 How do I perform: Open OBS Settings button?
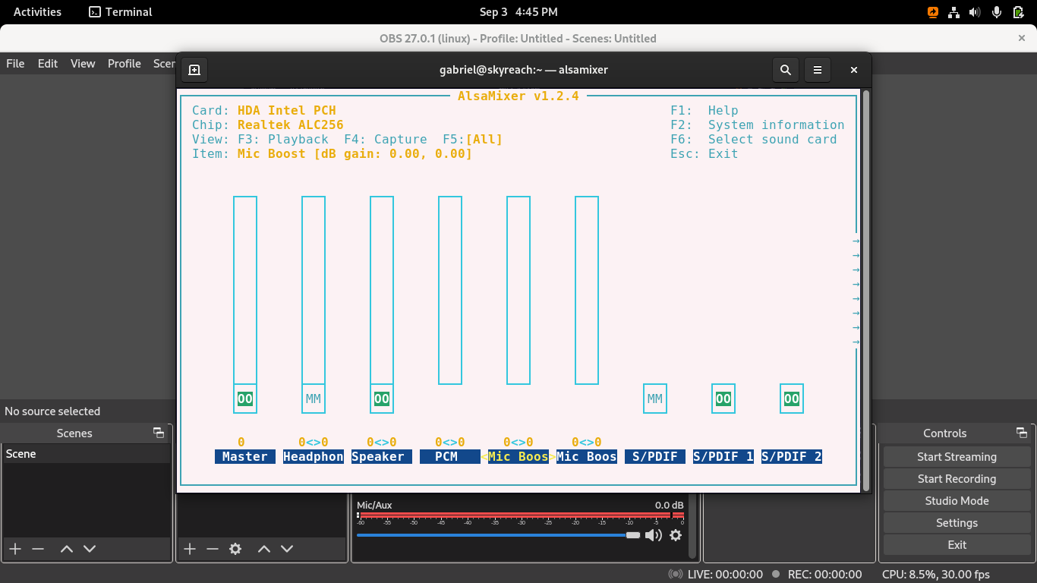point(957,523)
